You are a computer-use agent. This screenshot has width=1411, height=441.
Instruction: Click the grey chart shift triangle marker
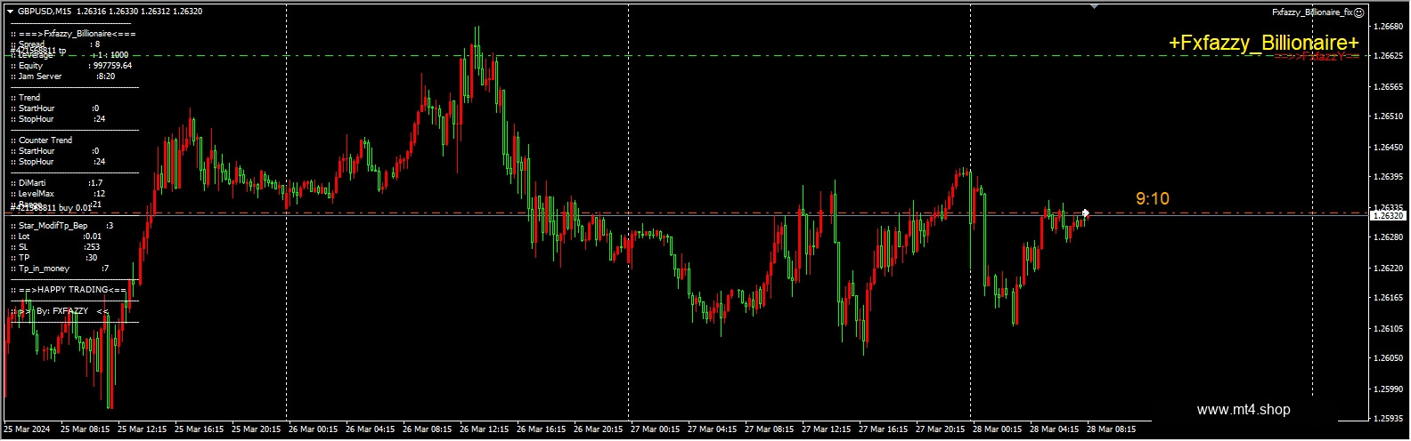tap(1095, 6)
